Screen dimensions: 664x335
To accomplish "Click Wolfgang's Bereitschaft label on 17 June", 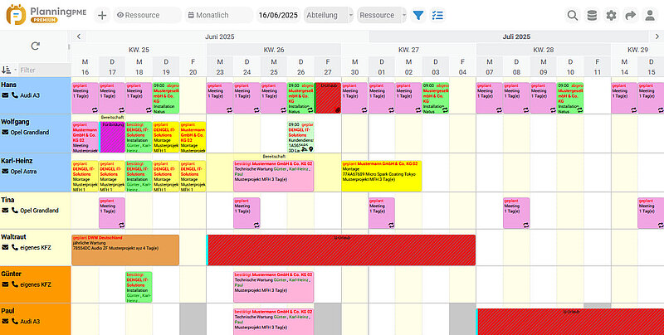I will point(112,117).
